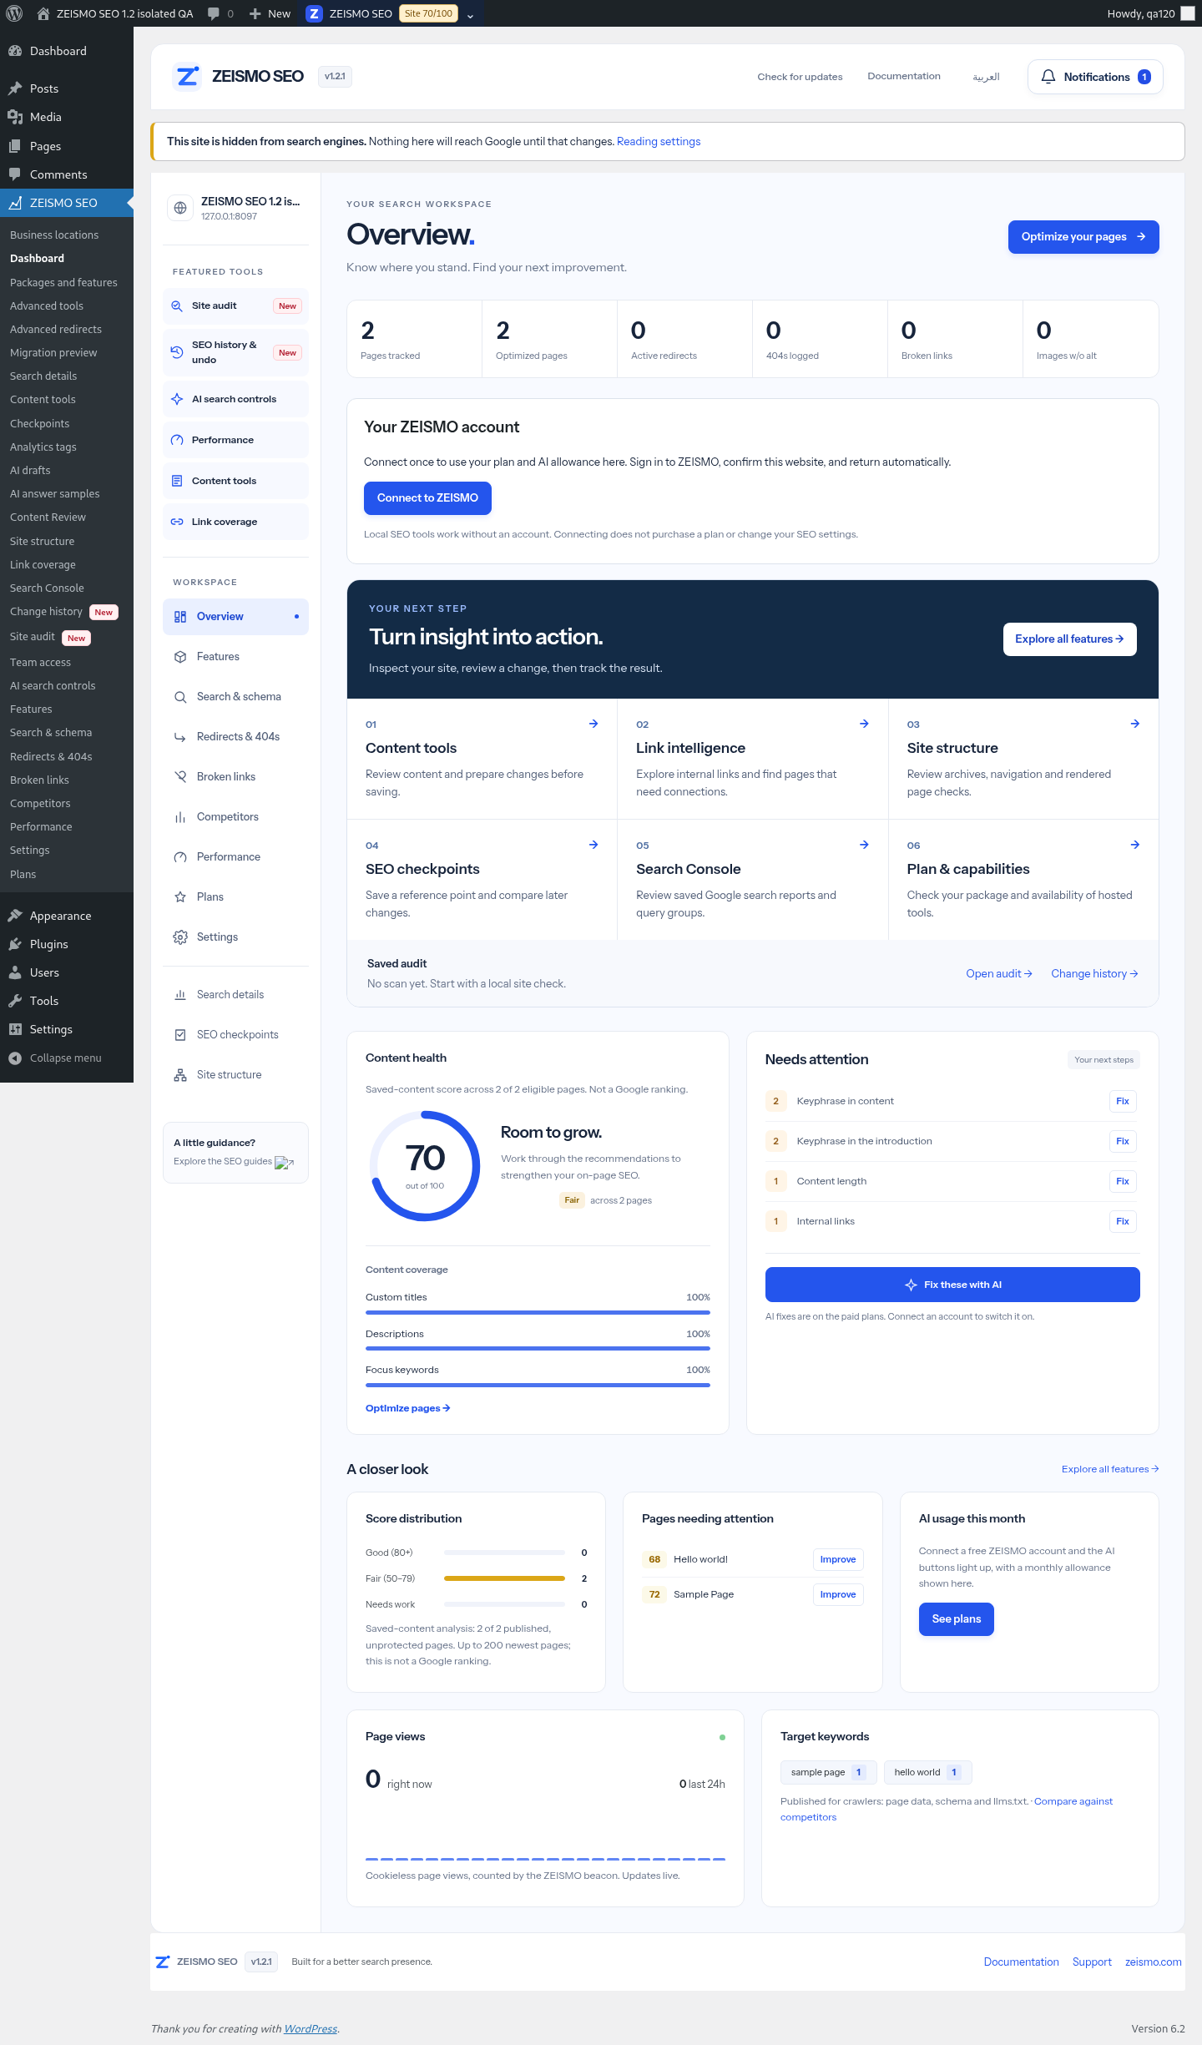1202x2045 pixels.
Task: Click the Link coverage chain icon
Action: [x=177, y=522]
